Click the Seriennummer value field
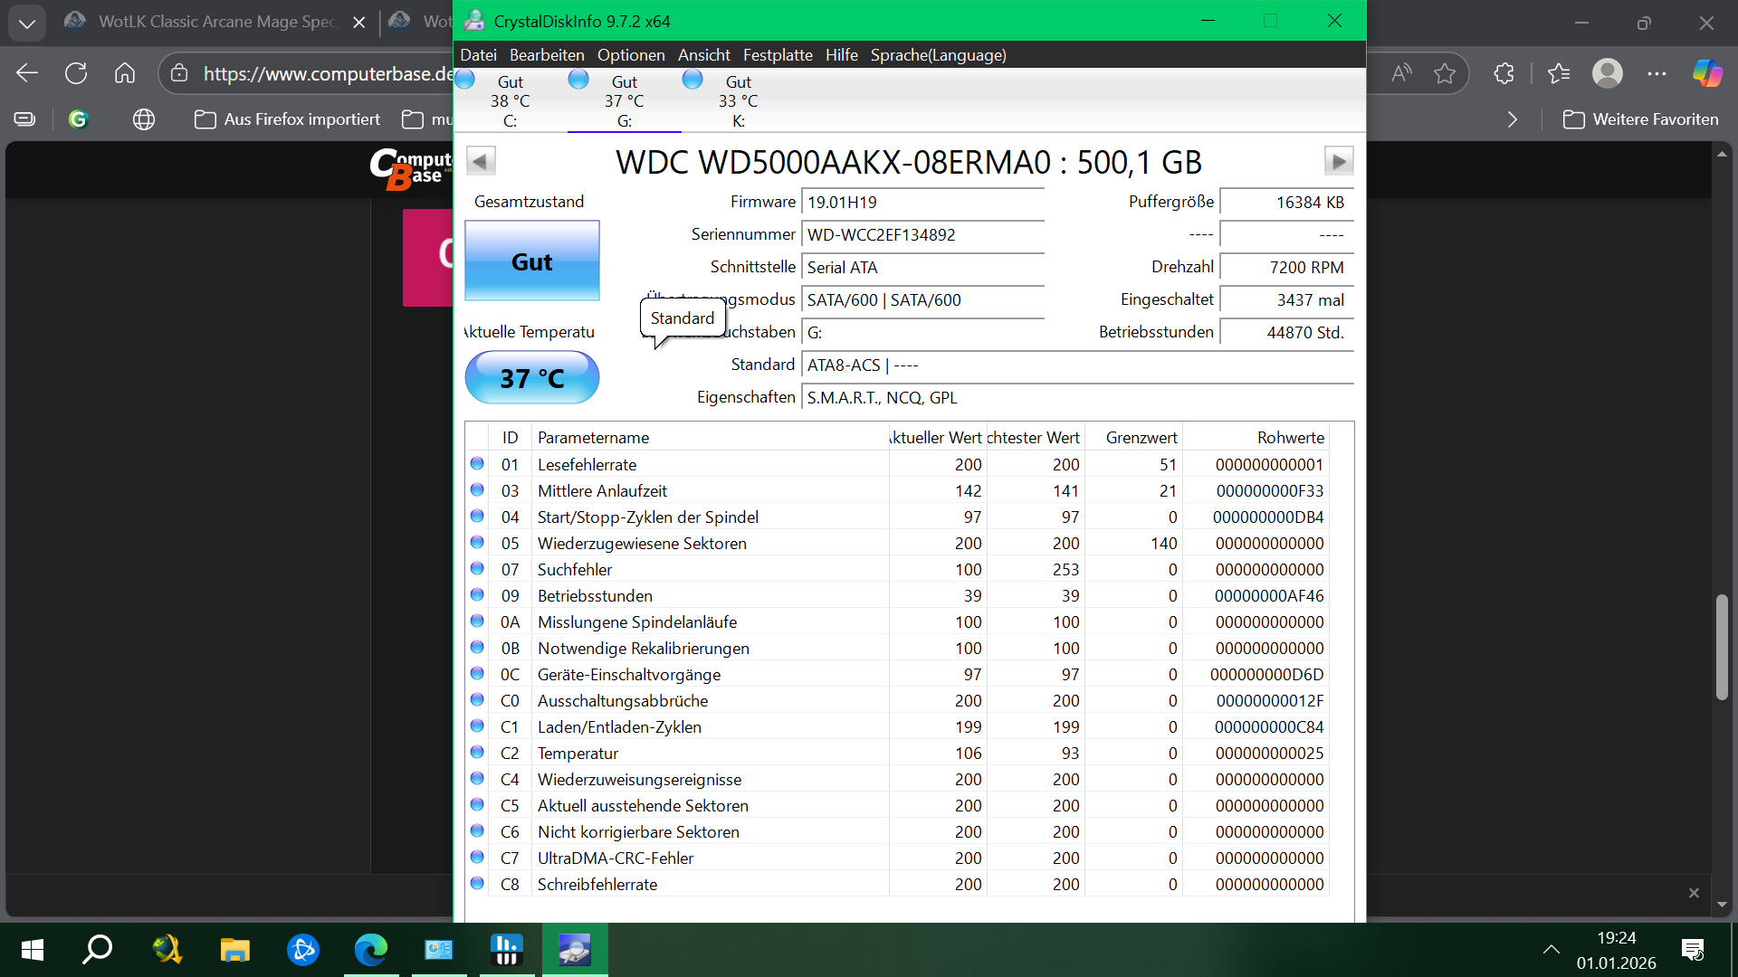Image resolution: width=1738 pixels, height=977 pixels. click(922, 235)
